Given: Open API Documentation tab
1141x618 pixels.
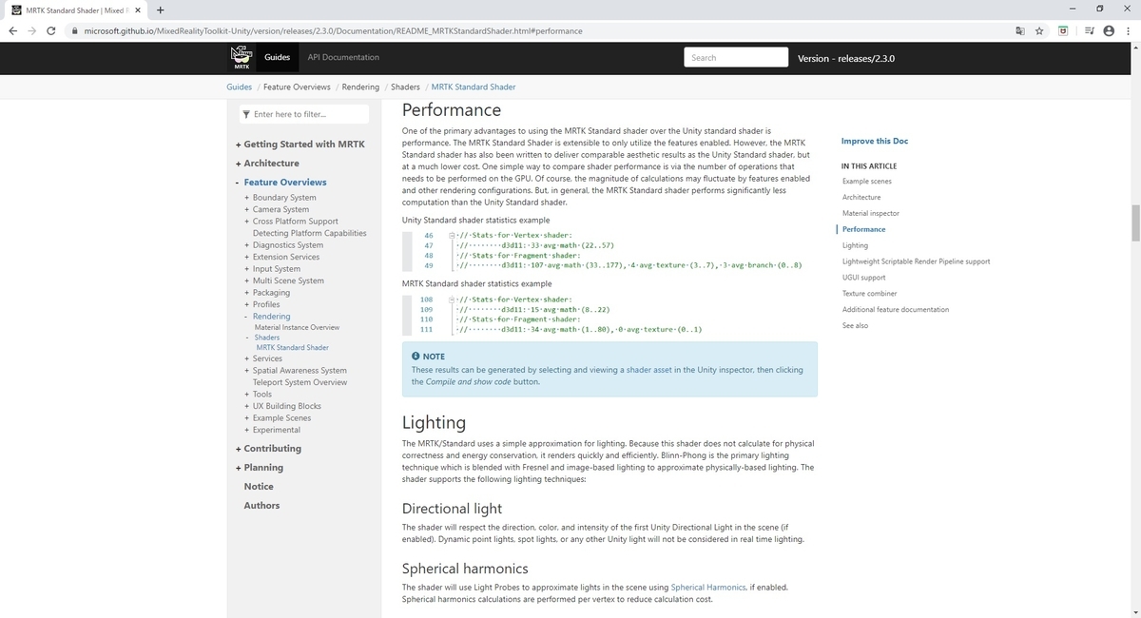Looking at the screenshot, I should [x=343, y=57].
